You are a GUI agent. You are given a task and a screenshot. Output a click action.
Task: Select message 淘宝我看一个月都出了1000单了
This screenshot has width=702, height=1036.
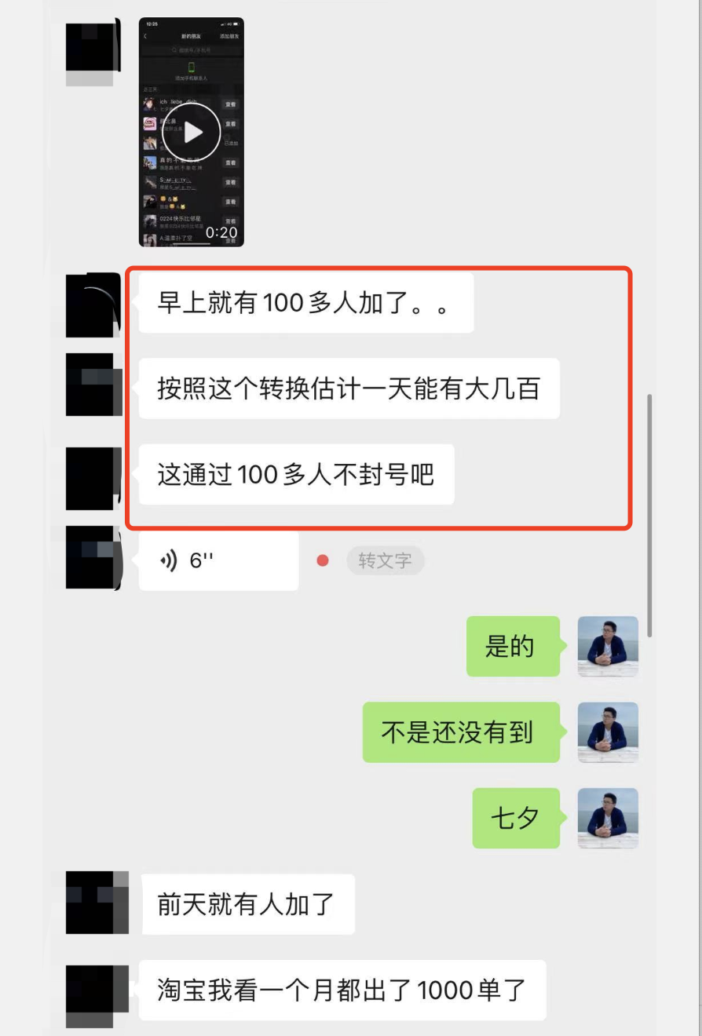pos(342,990)
